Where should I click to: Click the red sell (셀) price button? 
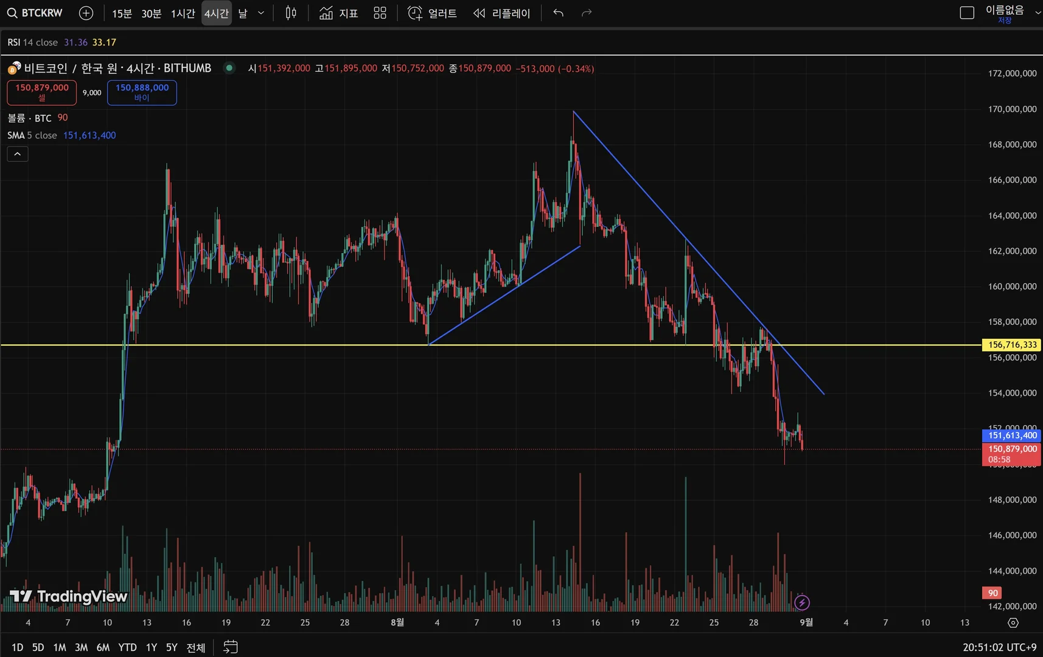42,92
